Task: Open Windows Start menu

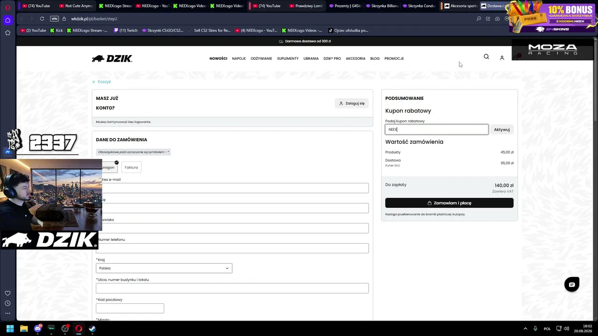Action: (10, 329)
